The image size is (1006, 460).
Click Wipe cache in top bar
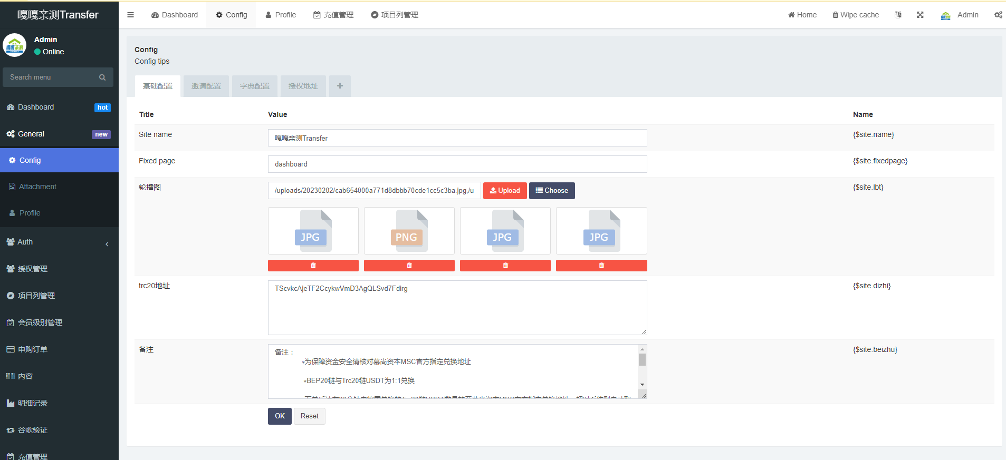point(855,15)
